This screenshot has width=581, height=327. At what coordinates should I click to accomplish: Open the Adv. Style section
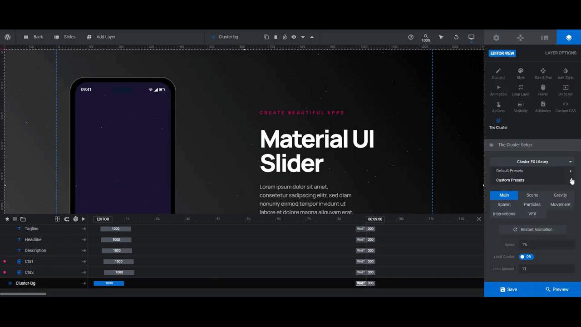[565, 74]
